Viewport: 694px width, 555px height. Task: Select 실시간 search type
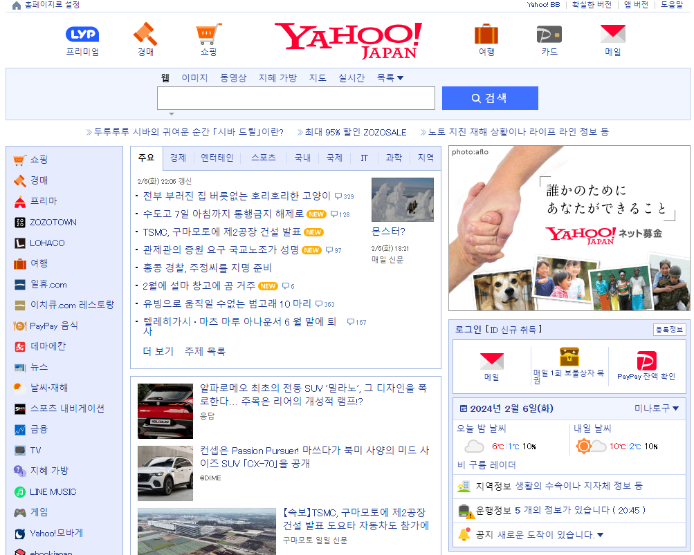tap(351, 78)
